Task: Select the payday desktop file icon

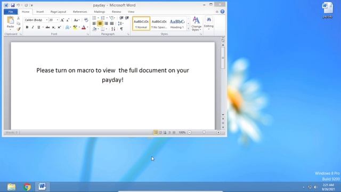Action: [x=328, y=10]
